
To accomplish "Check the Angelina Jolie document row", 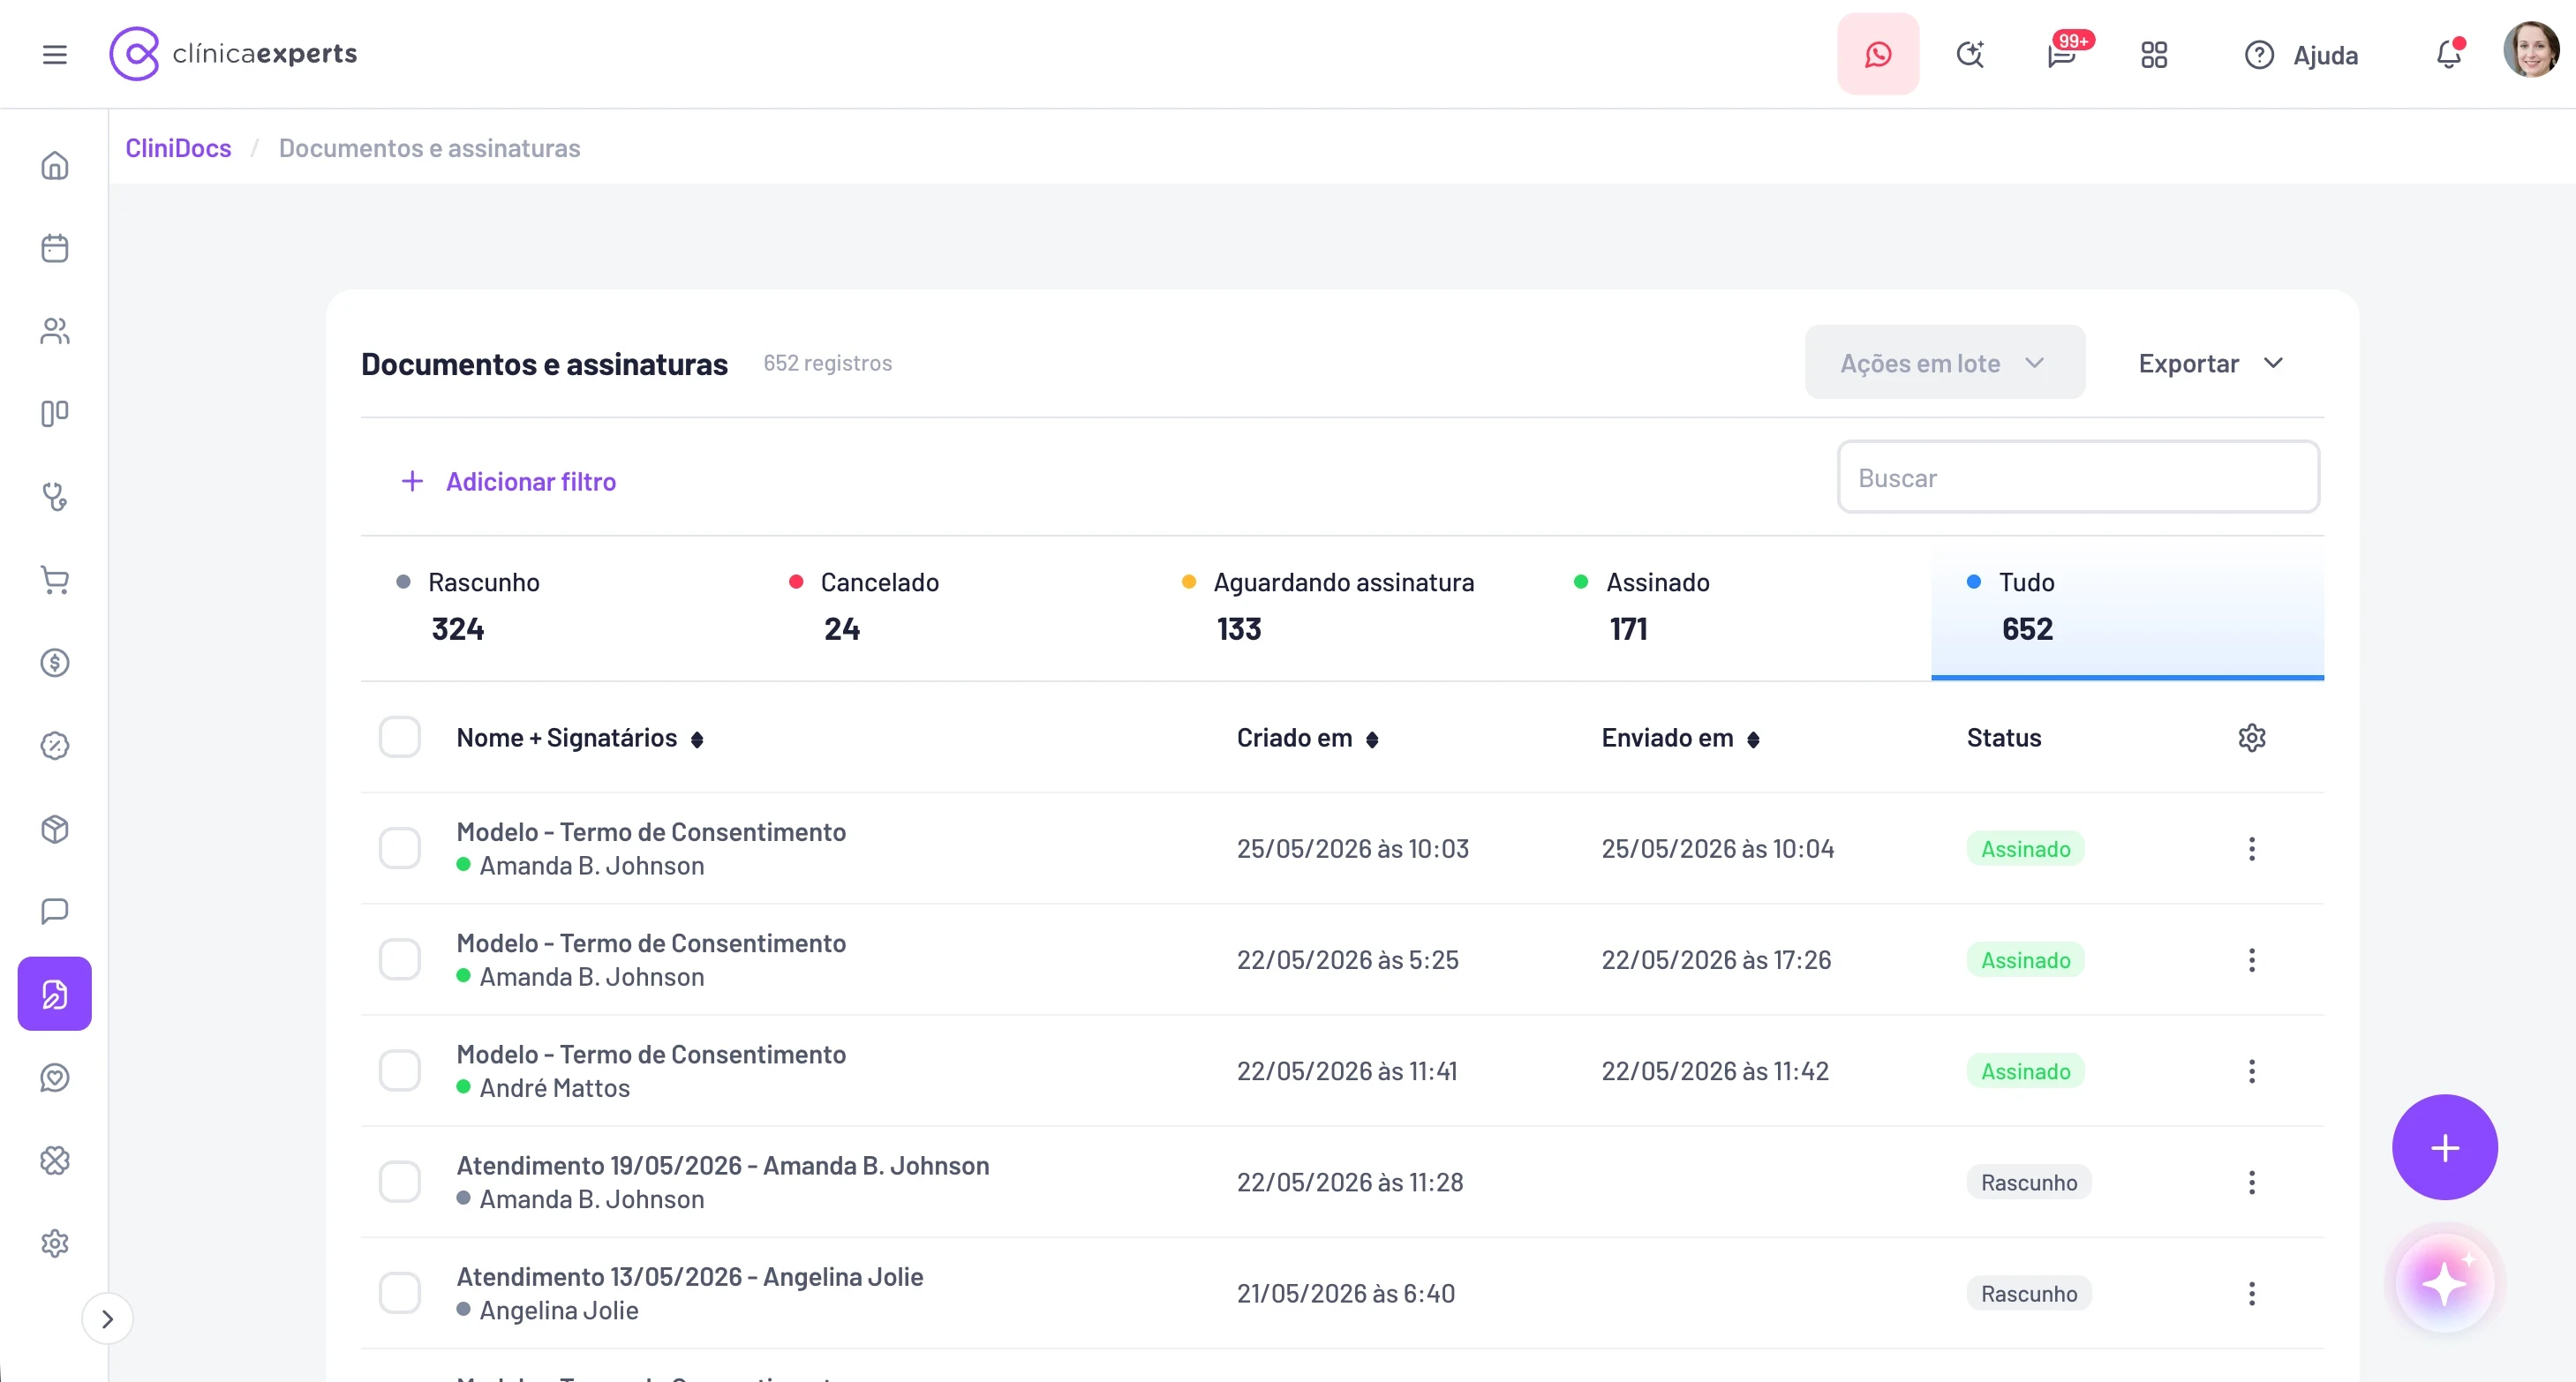I will [x=400, y=1292].
